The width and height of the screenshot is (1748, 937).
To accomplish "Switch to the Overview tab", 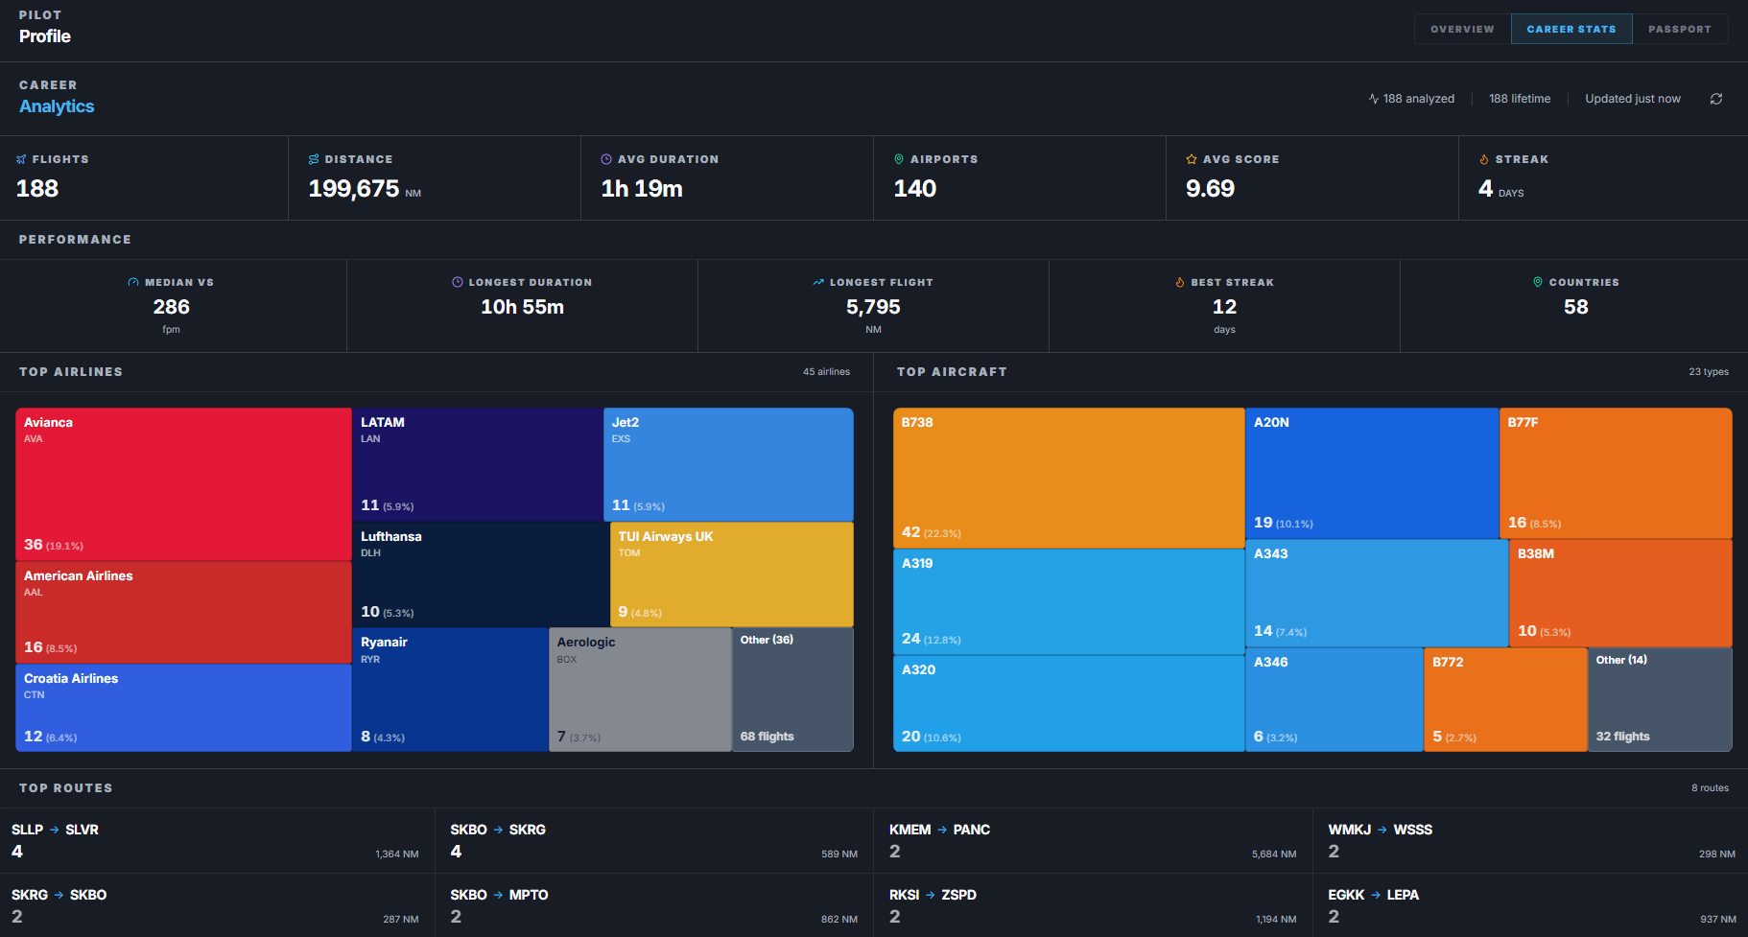I will tap(1462, 29).
